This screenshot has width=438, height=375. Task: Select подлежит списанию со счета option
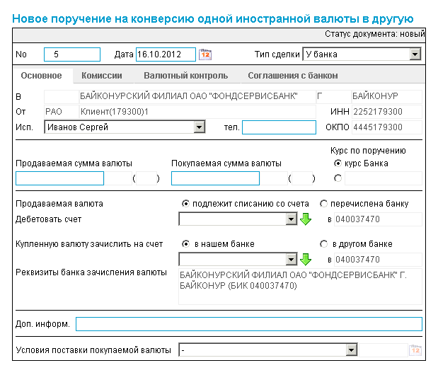pyautogui.click(x=185, y=204)
